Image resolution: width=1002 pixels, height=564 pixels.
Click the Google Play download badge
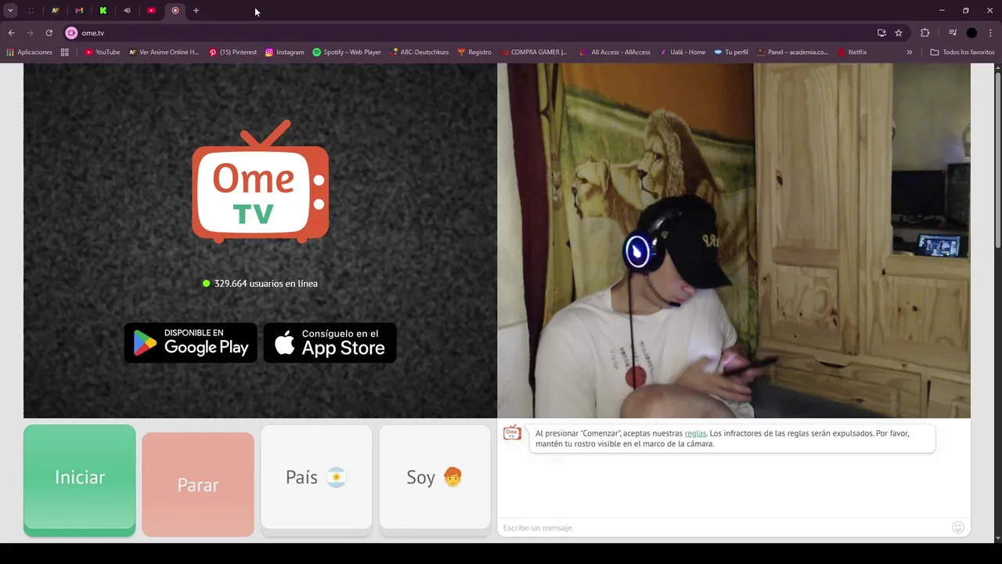[x=191, y=343]
